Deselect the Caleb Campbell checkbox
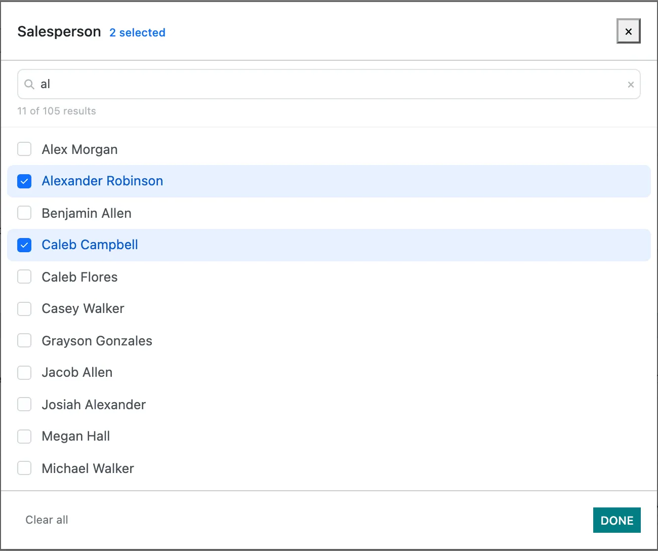Image resolution: width=658 pixels, height=551 pixels. [24, 245]
